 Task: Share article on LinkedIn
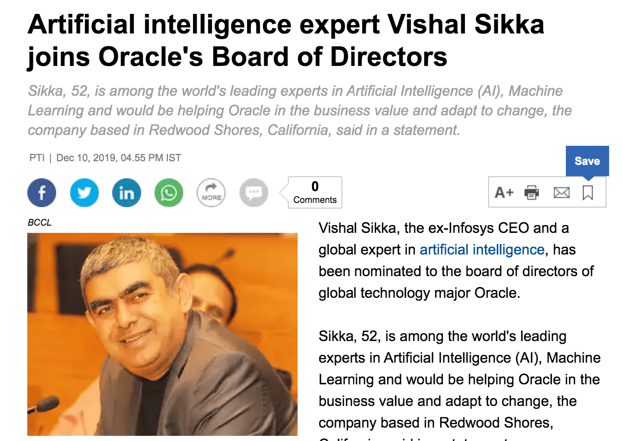click(x=127, y=193)
